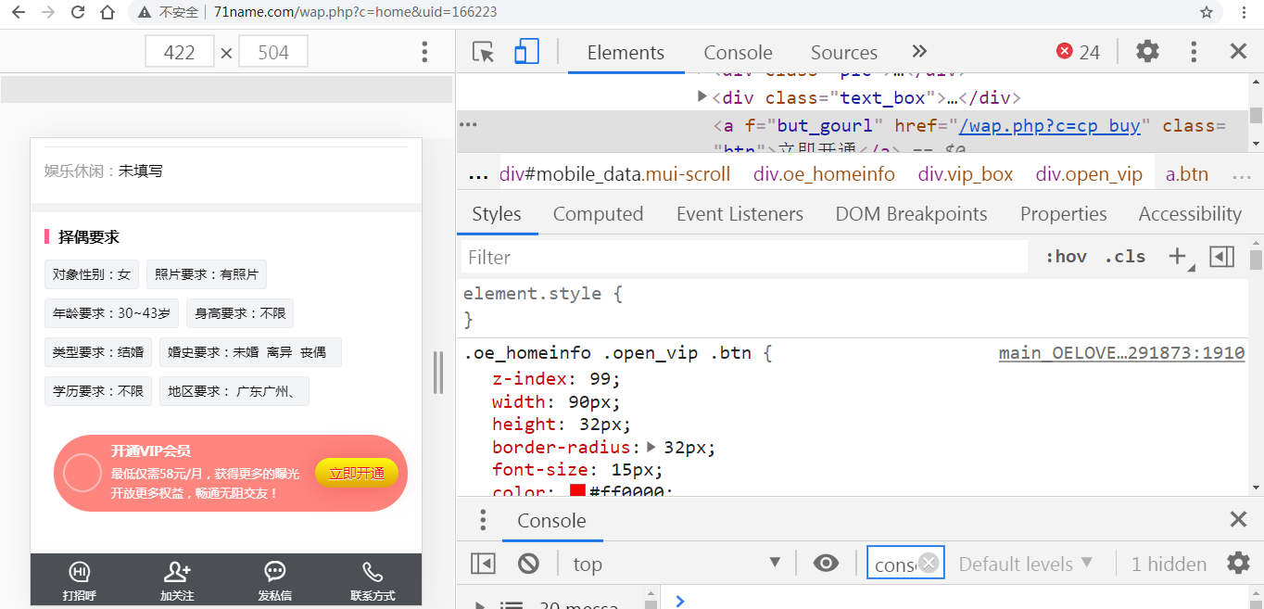Screen dimensions: 1264x609
Task: Show more DevTools tabs with chevrons
Action: 919,52
